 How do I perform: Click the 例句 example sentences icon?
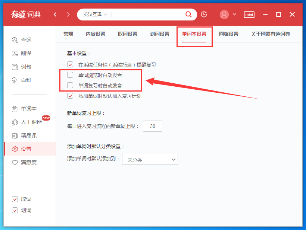click(15, 66)
